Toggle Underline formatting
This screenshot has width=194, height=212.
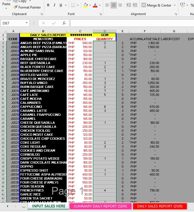(61, 5)
